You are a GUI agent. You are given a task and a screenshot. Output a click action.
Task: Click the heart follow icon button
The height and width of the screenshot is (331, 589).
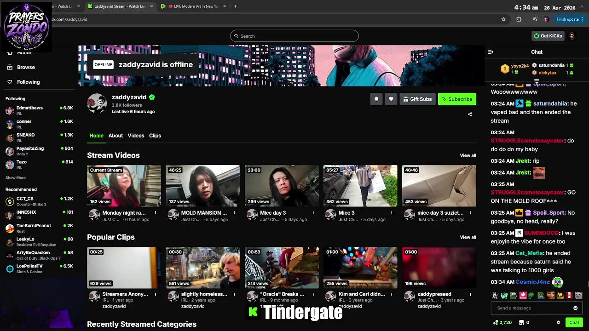pos(391,99)
